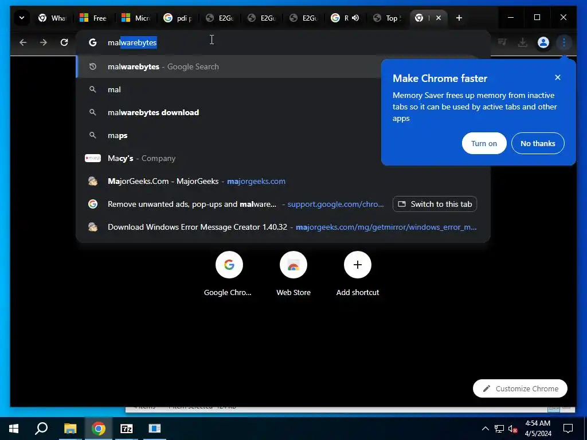Show hidden system tray icons
This screenshot has width=587, height=440.
(485, 429)
